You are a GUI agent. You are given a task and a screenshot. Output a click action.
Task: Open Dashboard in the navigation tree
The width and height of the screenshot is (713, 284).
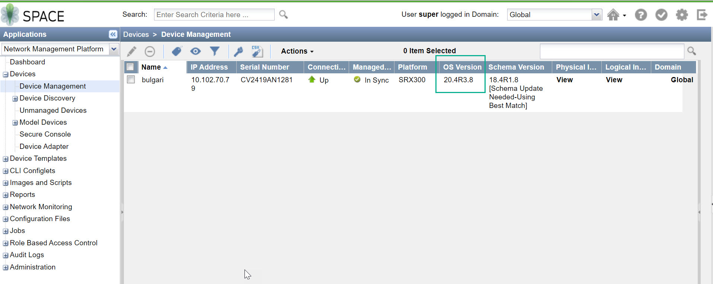point(28,62)
